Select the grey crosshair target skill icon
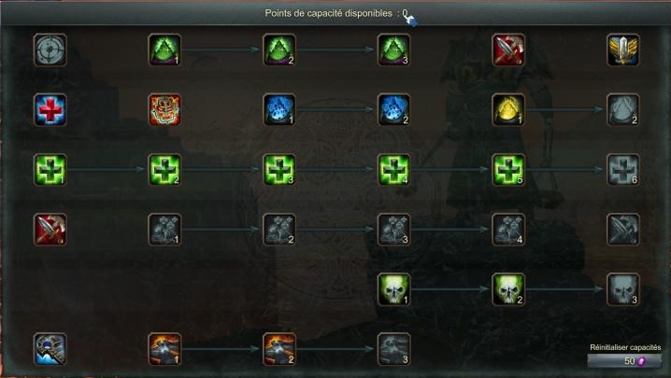Viewport: 671px width, 378px height. (x=50, y=50)
